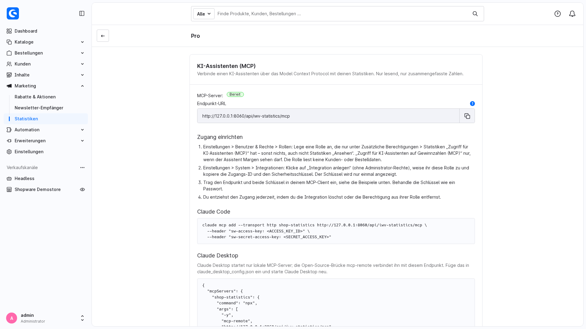Open Erweiterungen in the sidebar

coord(46,141)
